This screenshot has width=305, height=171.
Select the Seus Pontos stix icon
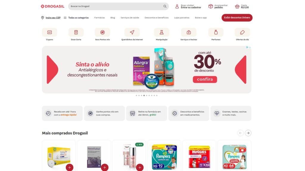click(x=102, y=32)
